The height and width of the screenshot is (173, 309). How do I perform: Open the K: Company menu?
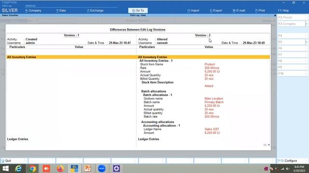[33, 11]
